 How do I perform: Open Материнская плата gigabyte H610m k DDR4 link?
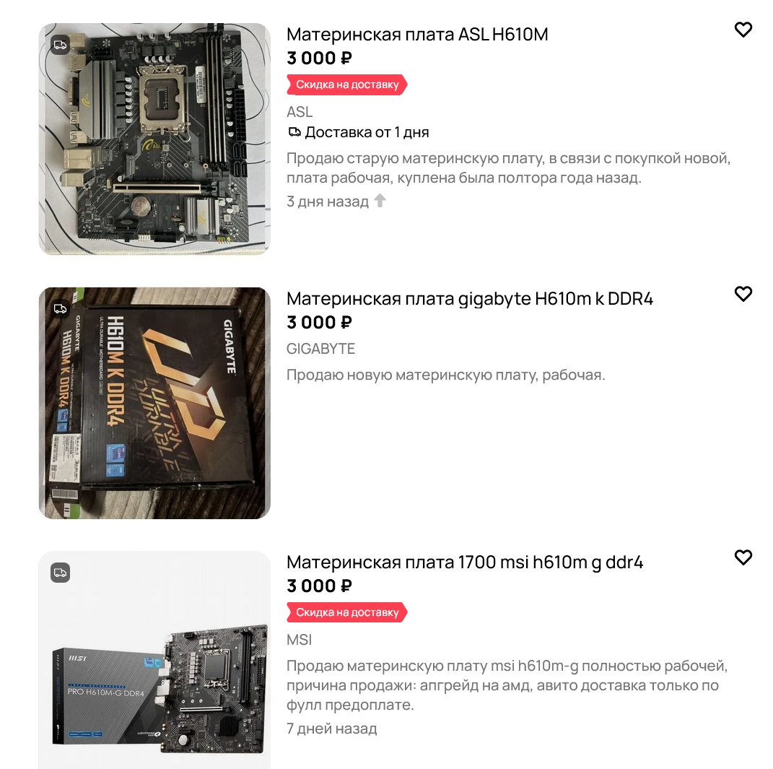point(469,299)
